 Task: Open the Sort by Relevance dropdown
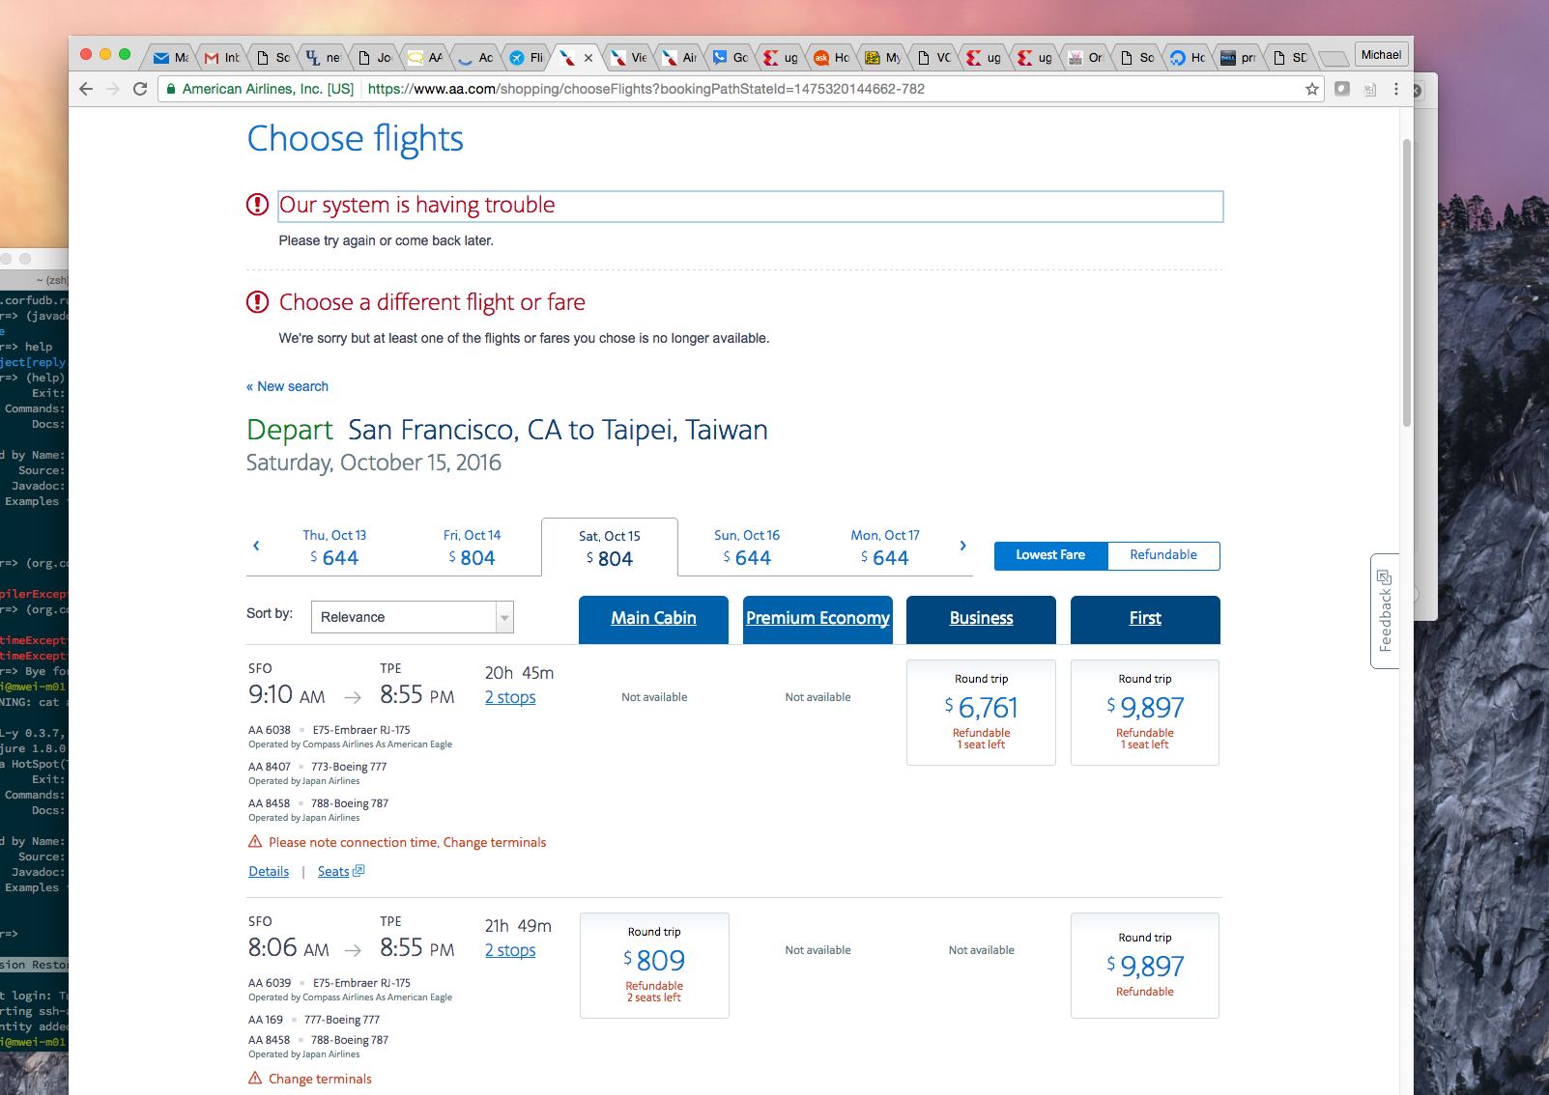tap(413, 617)
